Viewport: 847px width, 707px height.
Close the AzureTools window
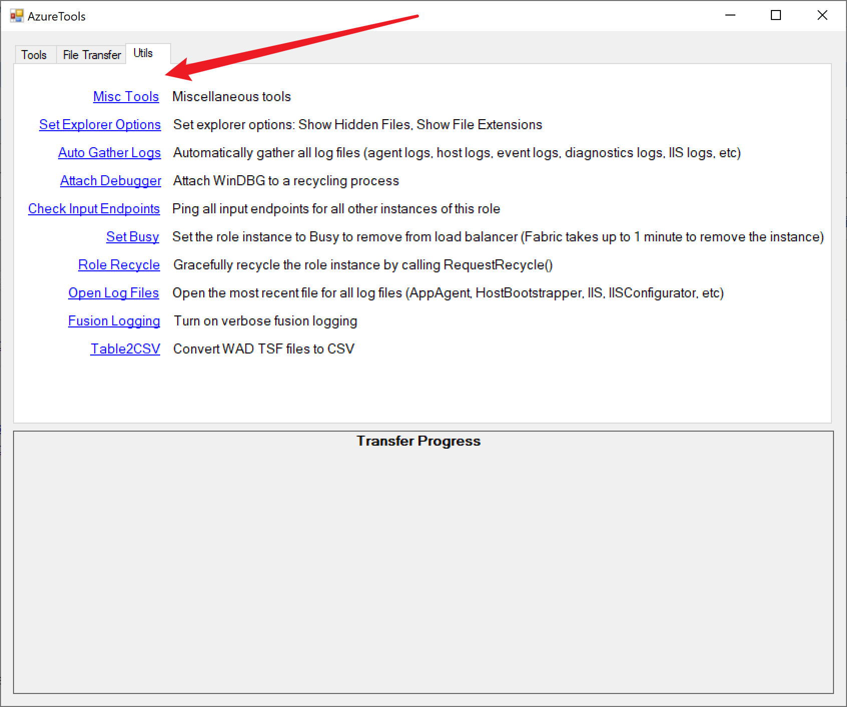coord(822,16)
